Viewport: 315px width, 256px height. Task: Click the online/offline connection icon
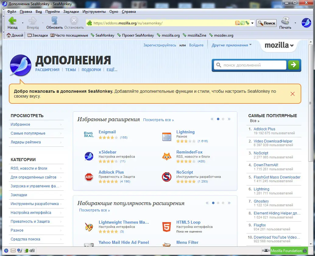[266, 251]
